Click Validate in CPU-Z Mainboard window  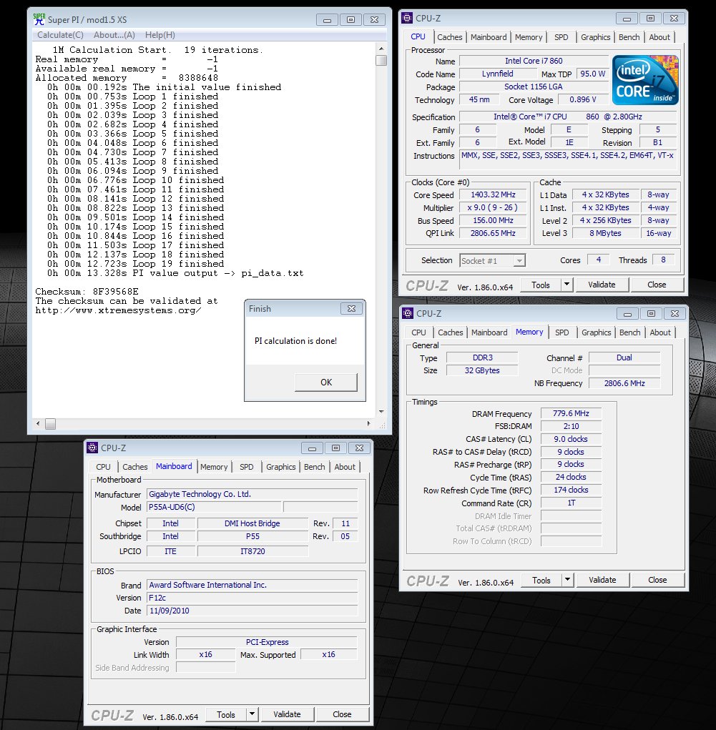pos(287,714)
